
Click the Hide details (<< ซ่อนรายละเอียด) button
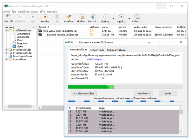84,94
